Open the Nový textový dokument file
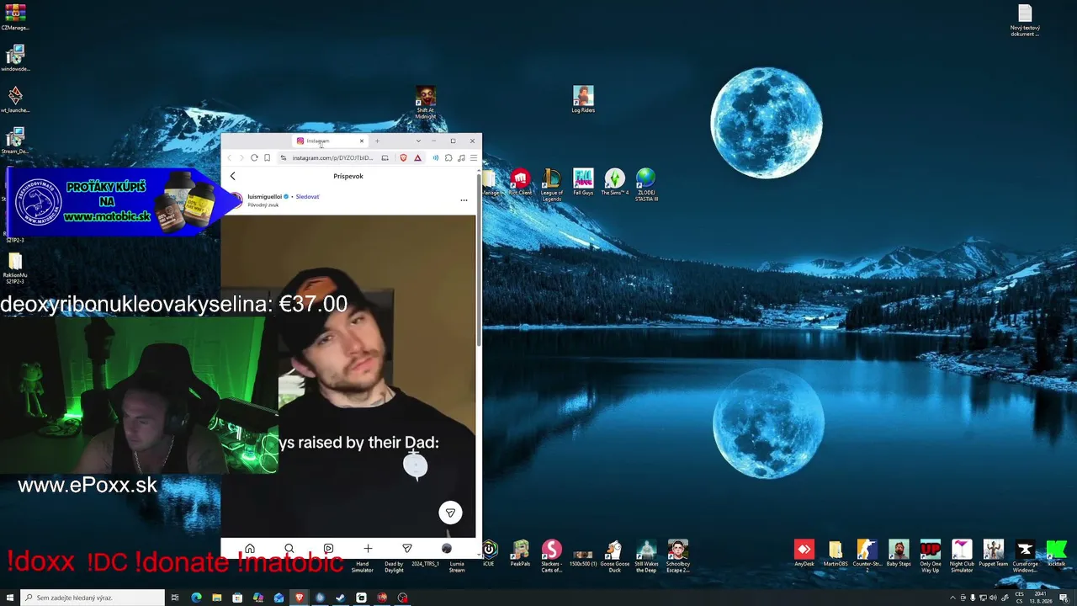 click(1025, 20)
